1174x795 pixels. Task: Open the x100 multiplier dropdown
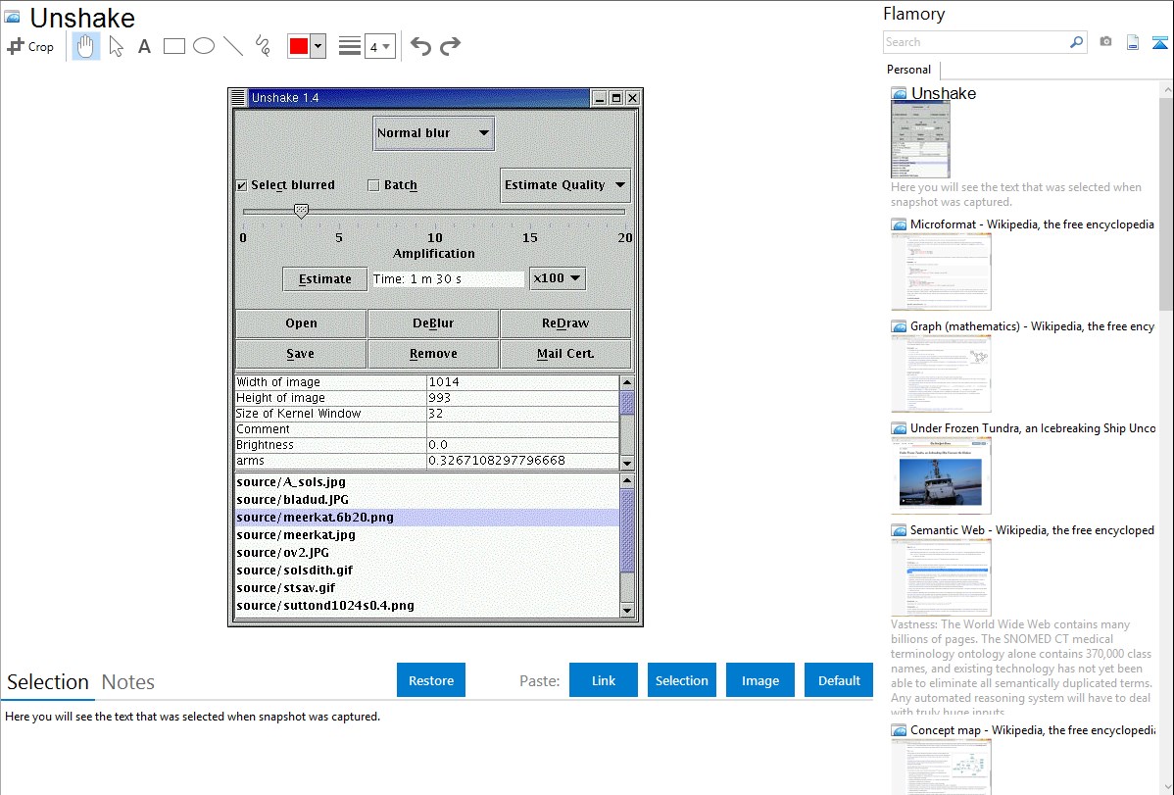[557, 278]
